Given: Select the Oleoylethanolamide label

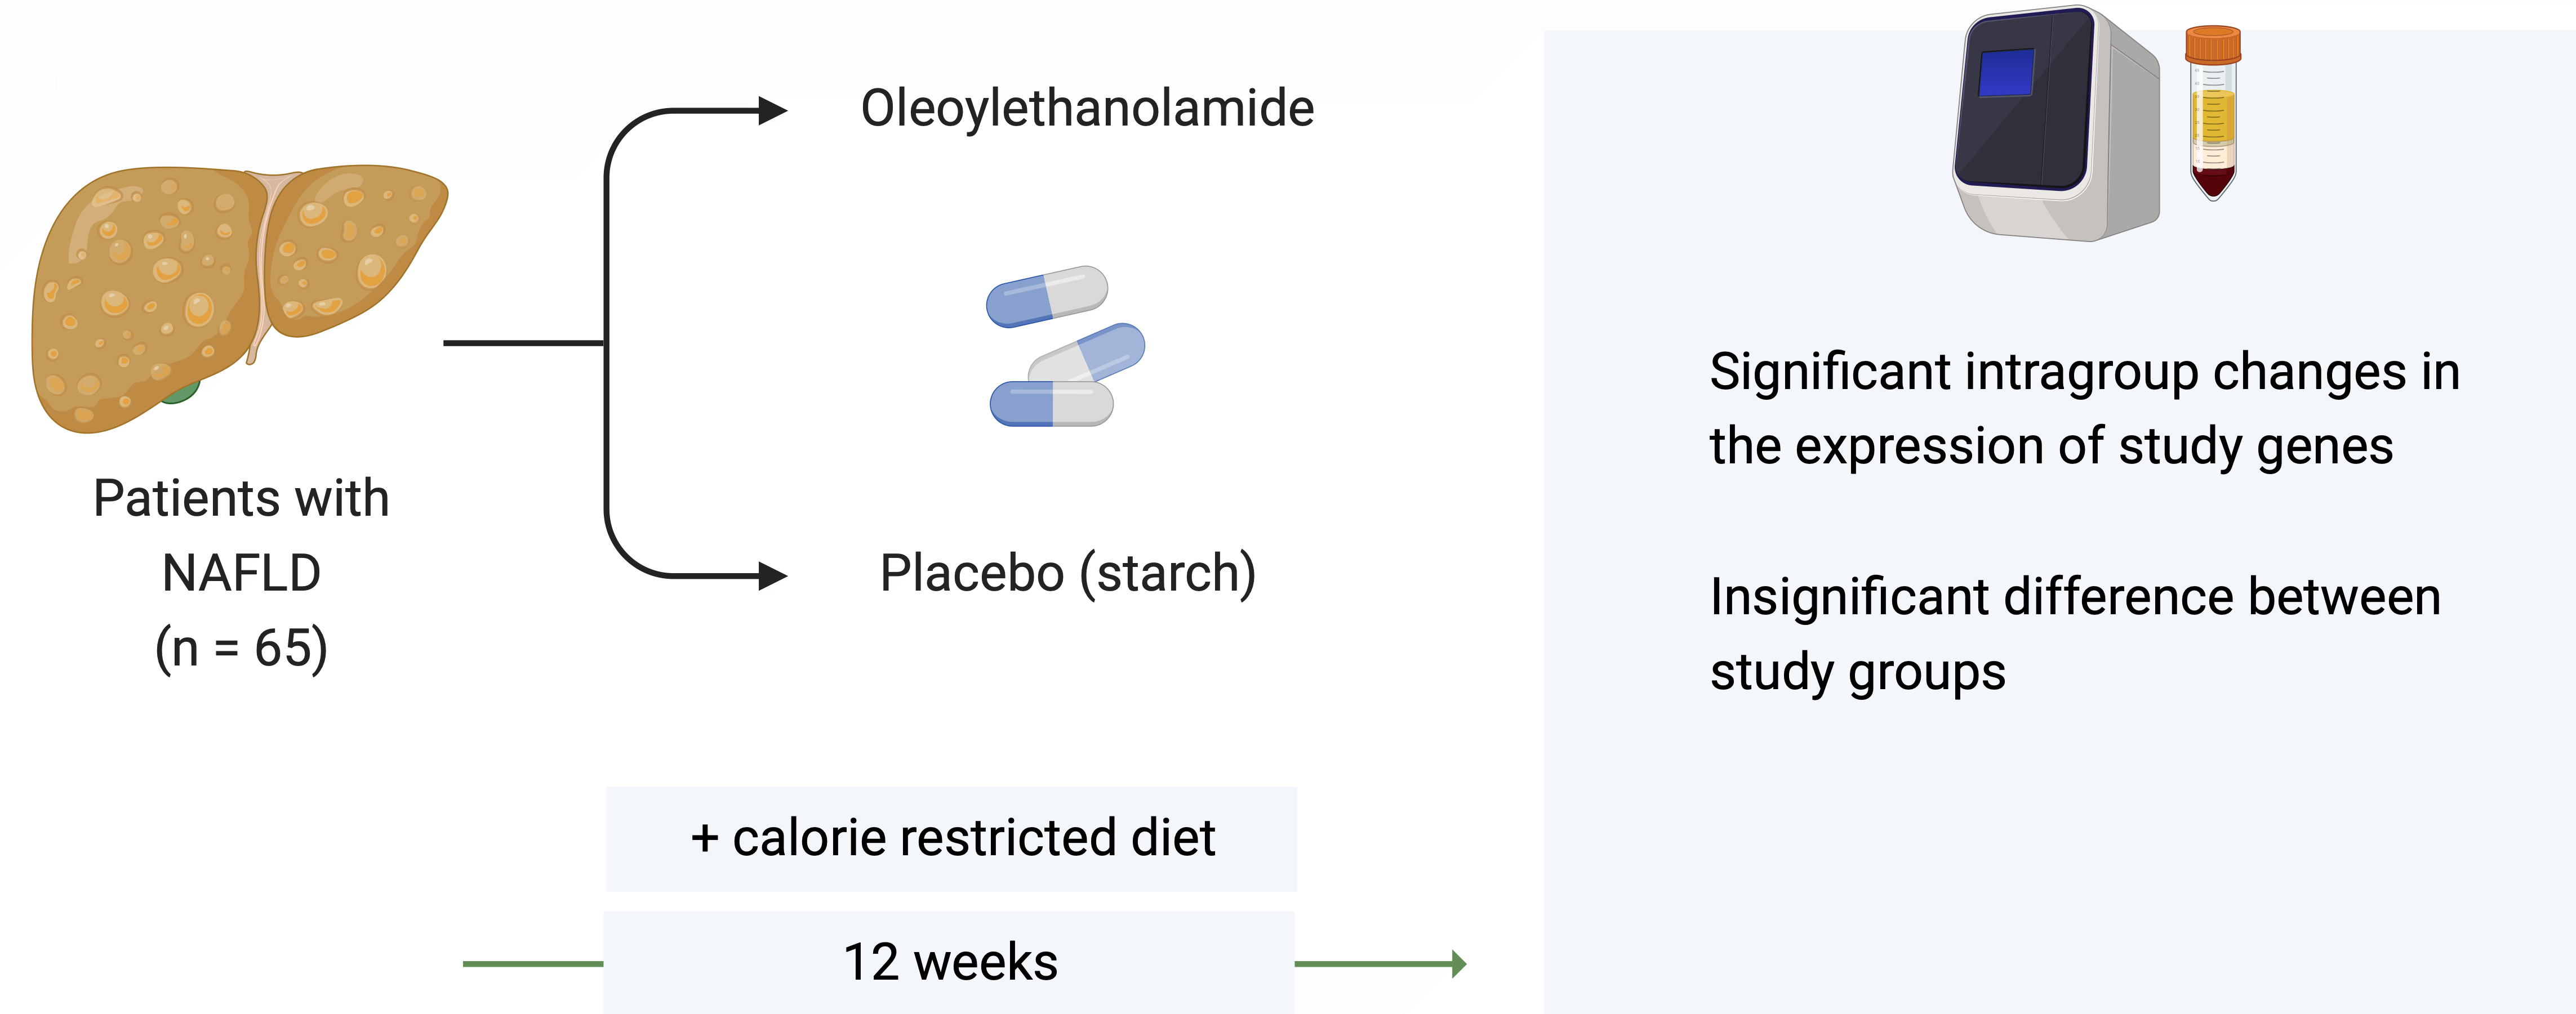Looking at the screenshot, I should pos(1087,109).
